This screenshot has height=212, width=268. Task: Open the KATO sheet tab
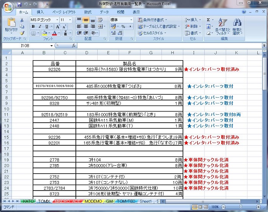click(28, 201)
